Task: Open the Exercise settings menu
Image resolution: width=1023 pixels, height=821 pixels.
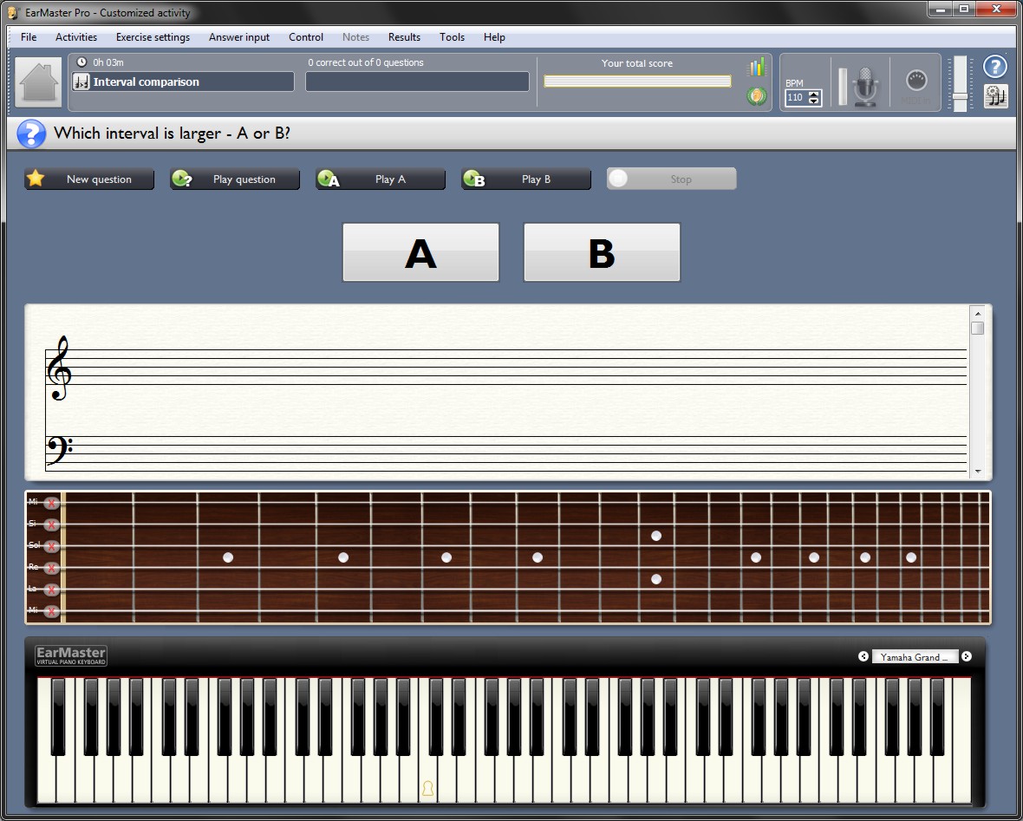Action: pyautogui.click(x=153, y=37)
